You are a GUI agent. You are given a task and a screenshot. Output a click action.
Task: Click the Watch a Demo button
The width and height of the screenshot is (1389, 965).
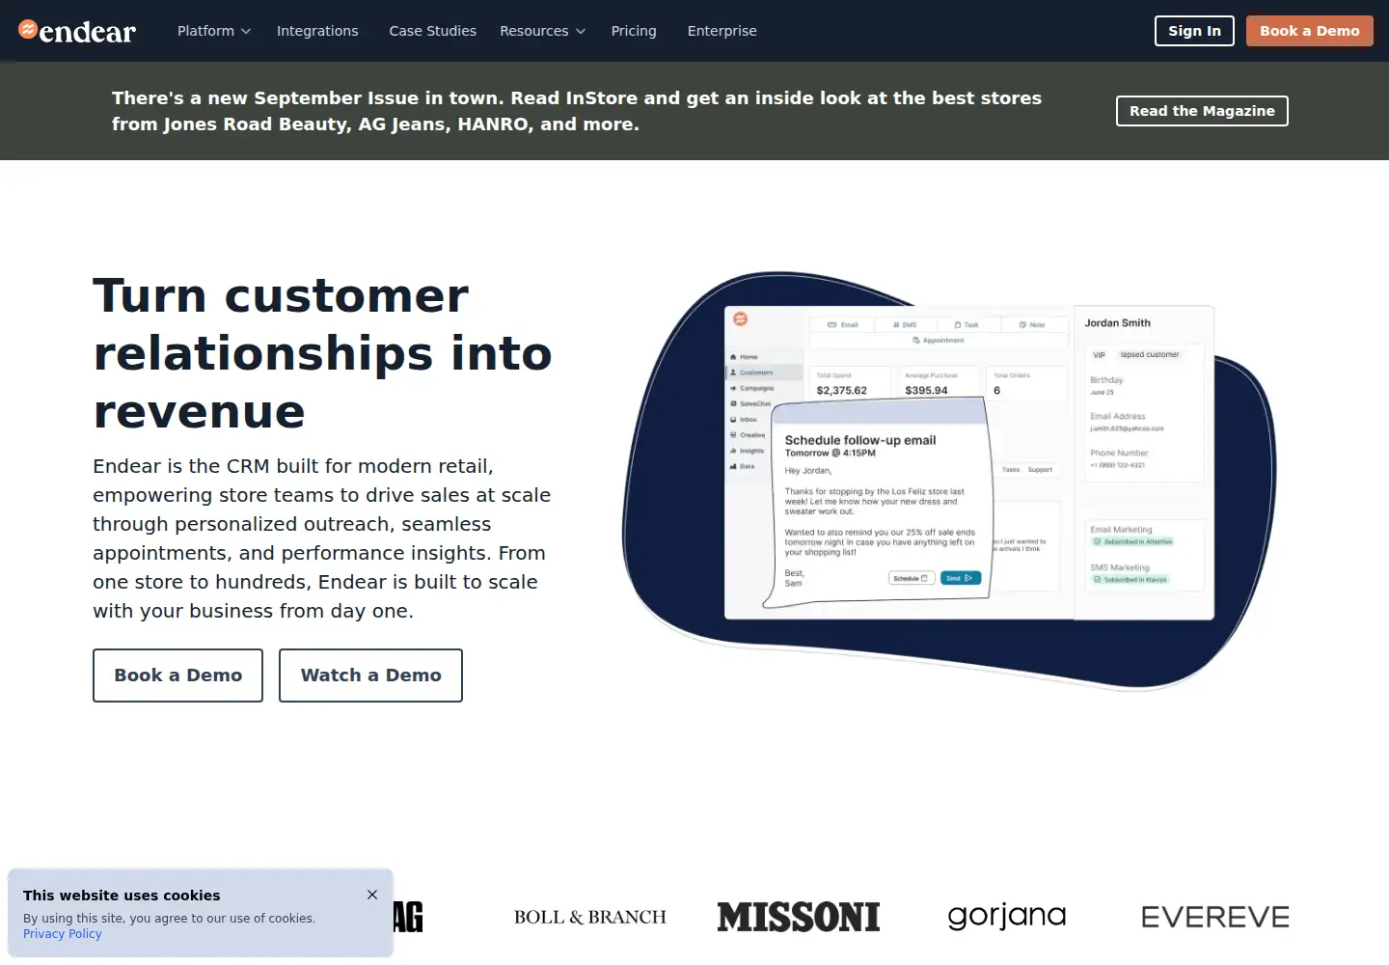[x=370, y=675]
